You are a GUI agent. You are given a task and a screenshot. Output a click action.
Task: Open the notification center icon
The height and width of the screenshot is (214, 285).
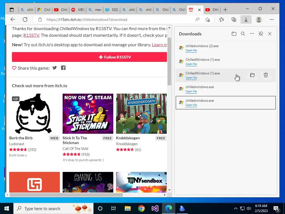(x=276, y=208)
